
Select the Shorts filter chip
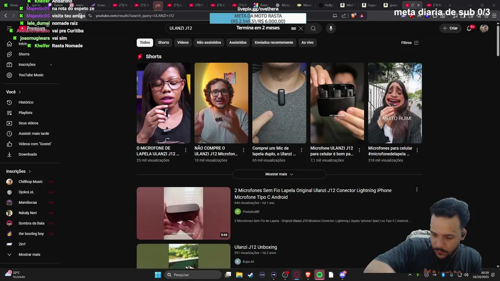click(x=164, y=43)
